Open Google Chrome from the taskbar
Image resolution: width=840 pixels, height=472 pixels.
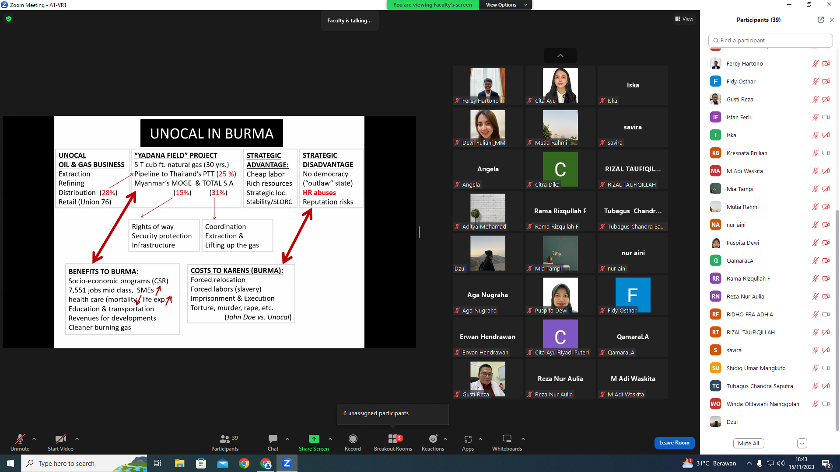pyautogui.click(x=244, y=463)
